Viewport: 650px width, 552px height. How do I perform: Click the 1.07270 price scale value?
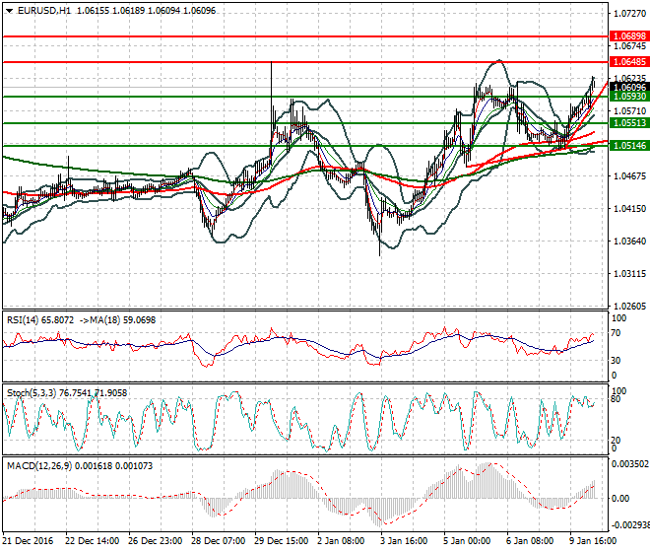coord(629,14)
